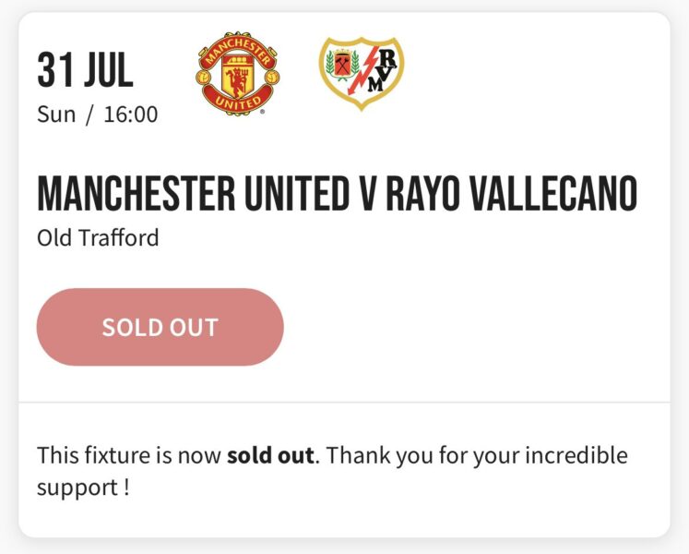
Task: Select the Old Trafford venue text
Action: (x=98, y=238)
